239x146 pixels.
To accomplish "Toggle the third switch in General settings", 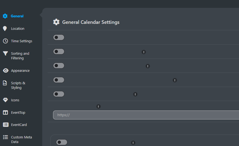I will (59, 66).
